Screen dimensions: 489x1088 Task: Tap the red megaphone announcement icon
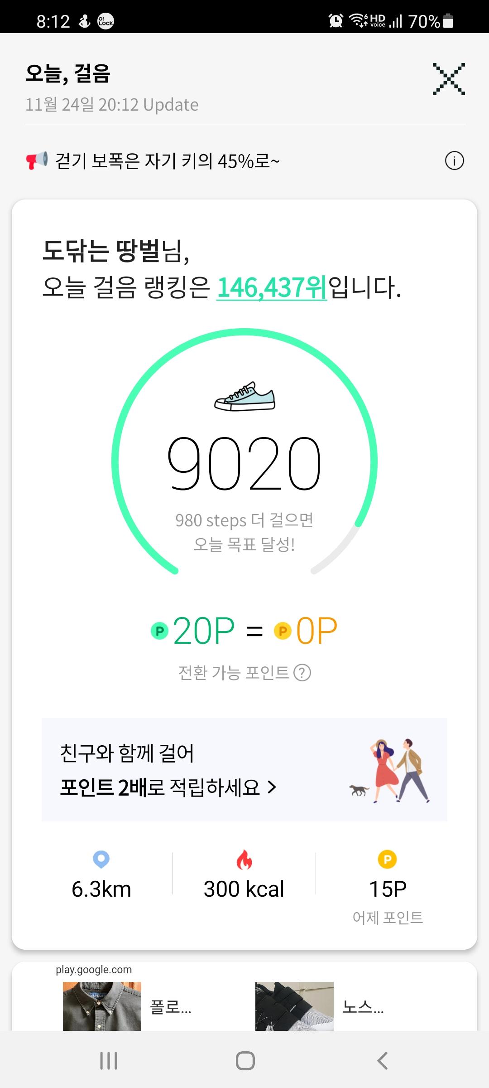(x=37, y=160)
